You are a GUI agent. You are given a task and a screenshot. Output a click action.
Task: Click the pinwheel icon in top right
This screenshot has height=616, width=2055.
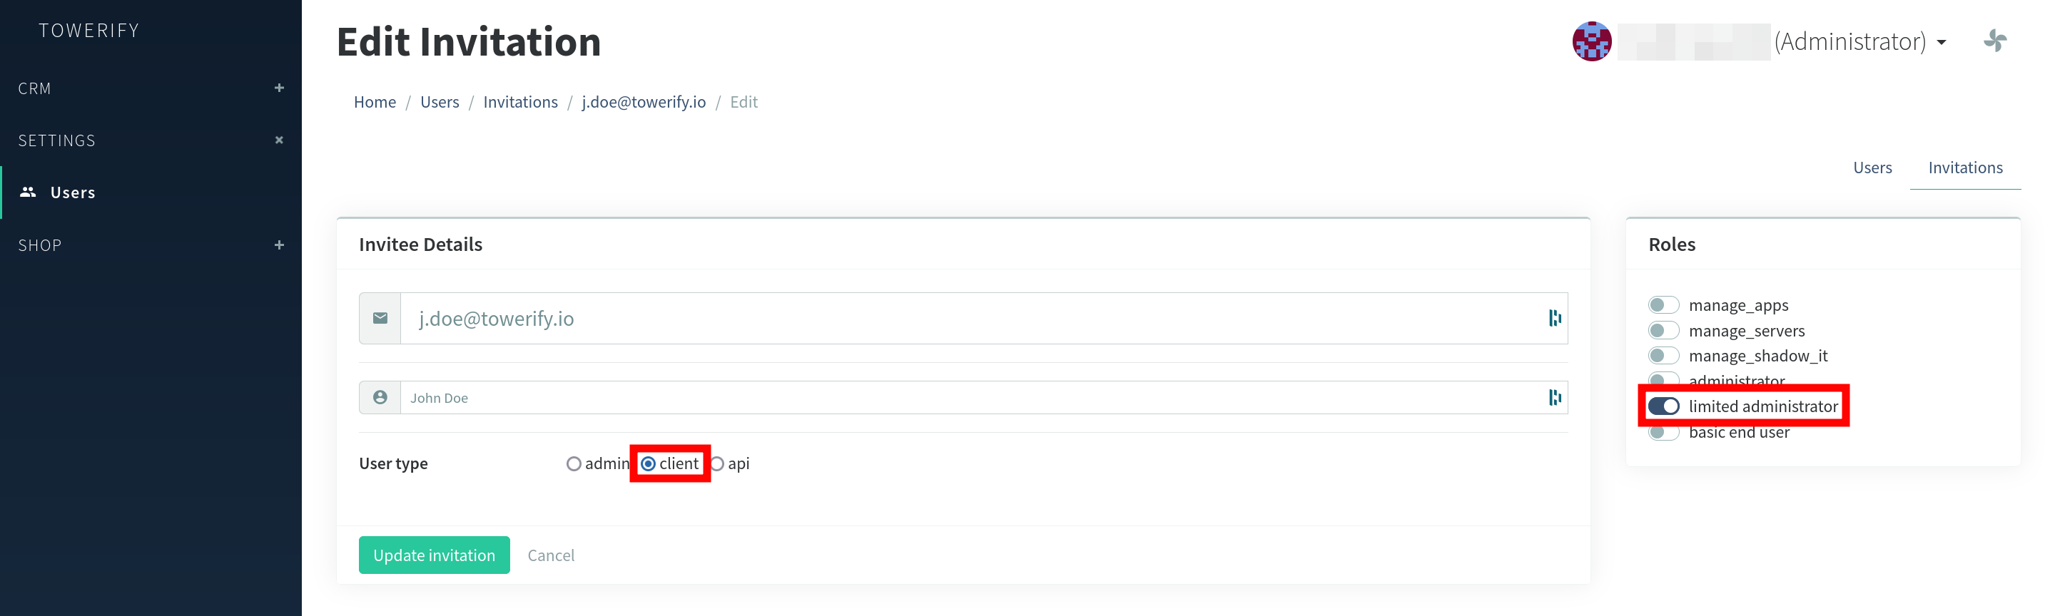click(1994, 41)
